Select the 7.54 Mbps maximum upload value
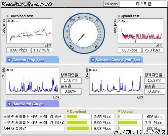 (154, 123)
